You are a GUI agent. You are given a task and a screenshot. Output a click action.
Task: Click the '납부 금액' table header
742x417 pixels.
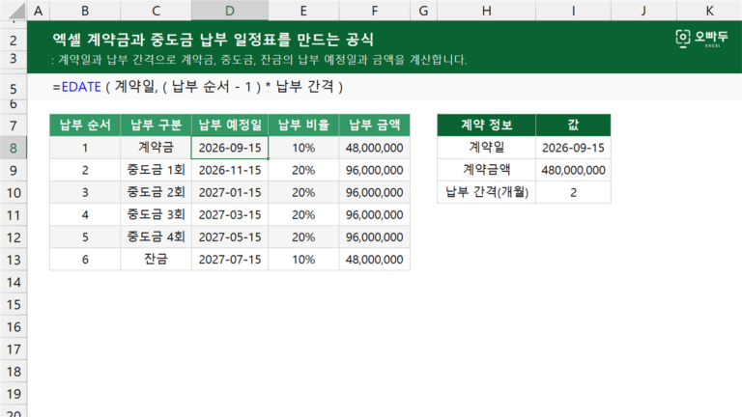point(374,125)
